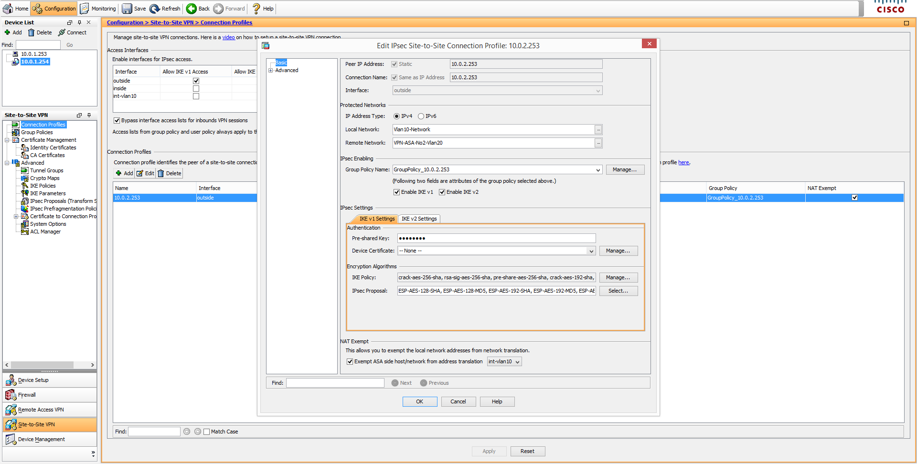Open ACL Manager node
Screen dimensions: 917x464
[45, 232]
